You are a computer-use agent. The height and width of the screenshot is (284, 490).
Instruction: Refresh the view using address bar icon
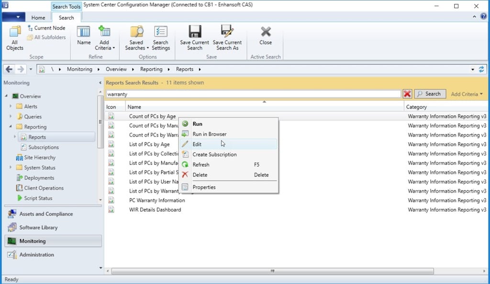point(481,69)
